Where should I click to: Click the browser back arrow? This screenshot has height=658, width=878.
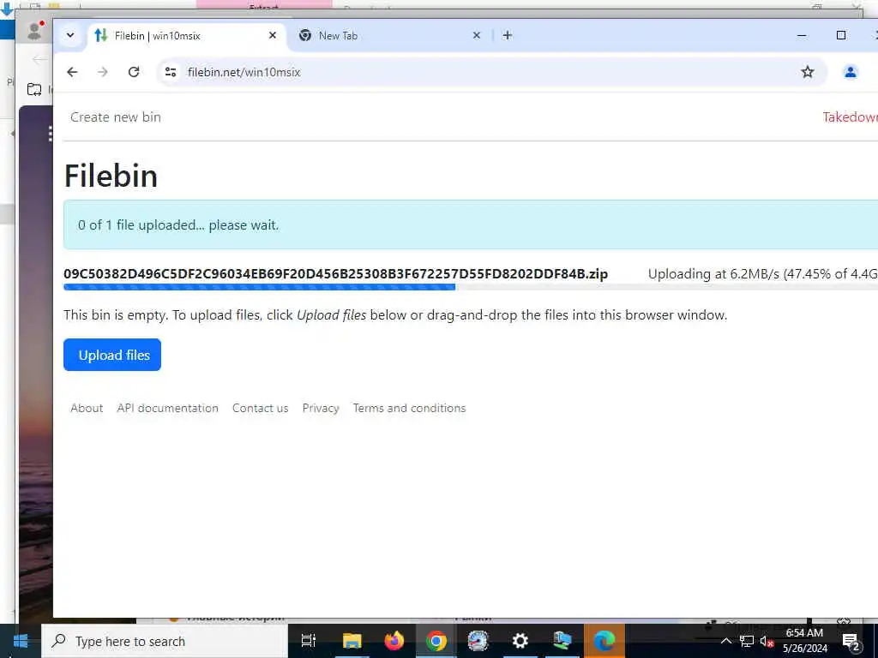[x=72, y=72]
